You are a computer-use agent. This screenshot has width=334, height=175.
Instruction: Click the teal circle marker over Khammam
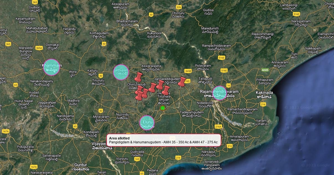[x=51, y=67]
